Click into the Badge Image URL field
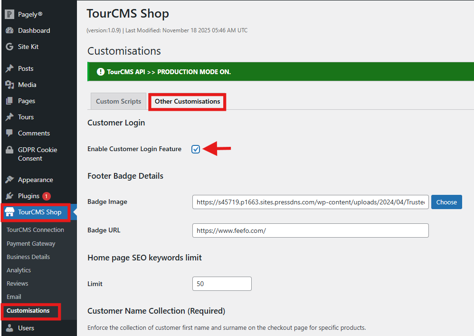The height and width of the screenshot is (336, 474). point(311,202)
